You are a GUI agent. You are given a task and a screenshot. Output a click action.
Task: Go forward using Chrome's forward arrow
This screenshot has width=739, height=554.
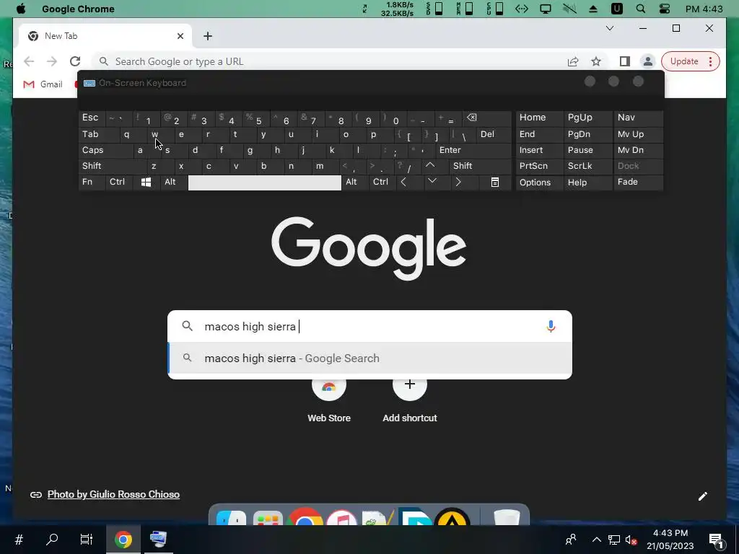click(52, 61)
